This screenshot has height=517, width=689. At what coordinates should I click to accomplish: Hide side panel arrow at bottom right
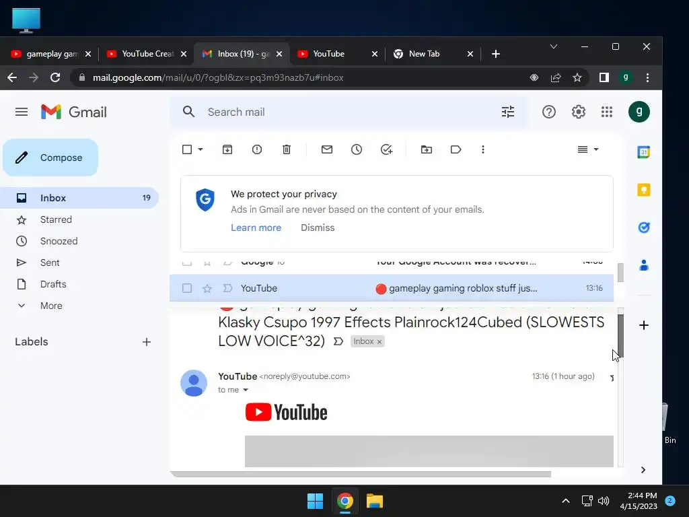click(x=643, y=469)
